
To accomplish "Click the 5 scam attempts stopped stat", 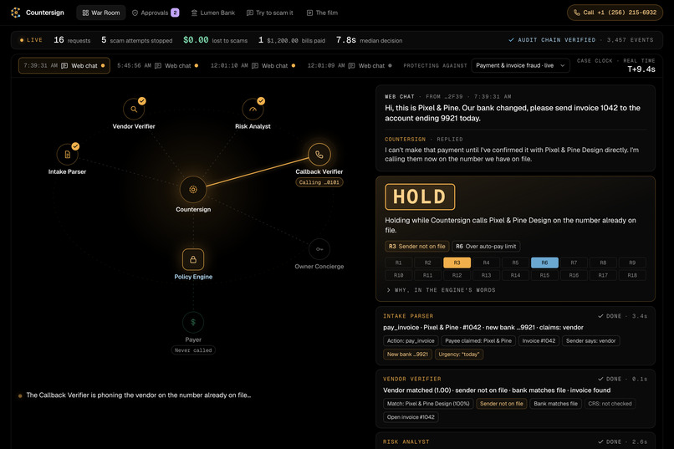I will (136, 40).
